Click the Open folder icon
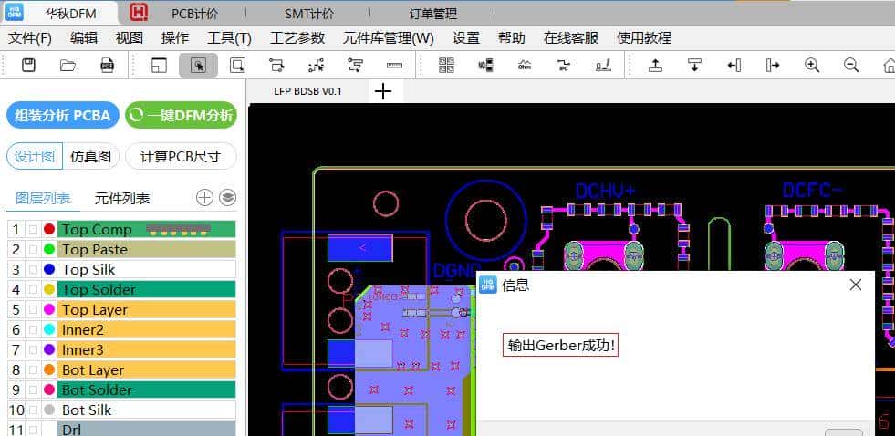 coord(68,65)
